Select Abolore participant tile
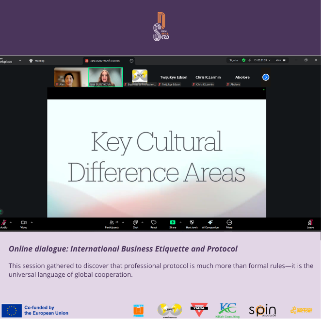Viewport: 321px width, 319px height. pyautogui.click(x=242, y=77)
